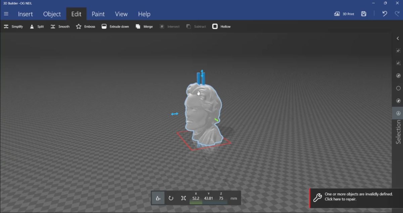Activate the Rotate mode button
403x213 pixels.
tap(171, 198)
